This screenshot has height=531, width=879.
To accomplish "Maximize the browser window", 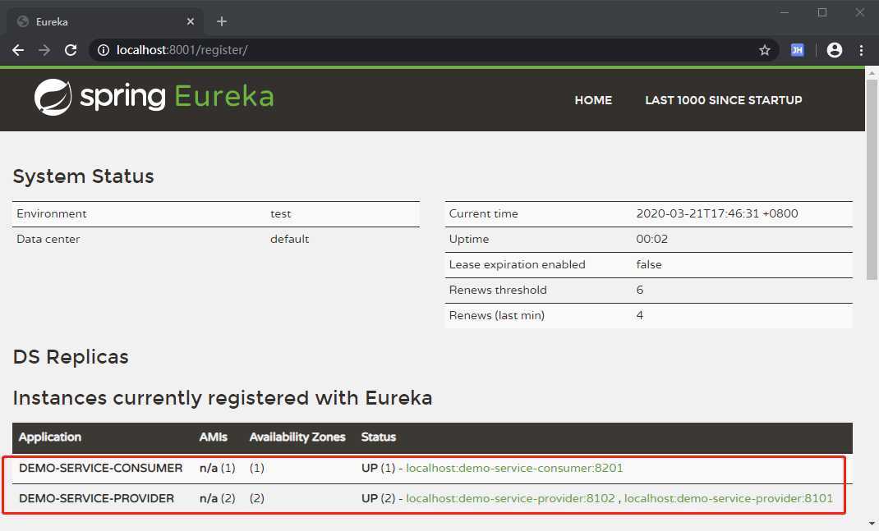I will click(822, 12).
